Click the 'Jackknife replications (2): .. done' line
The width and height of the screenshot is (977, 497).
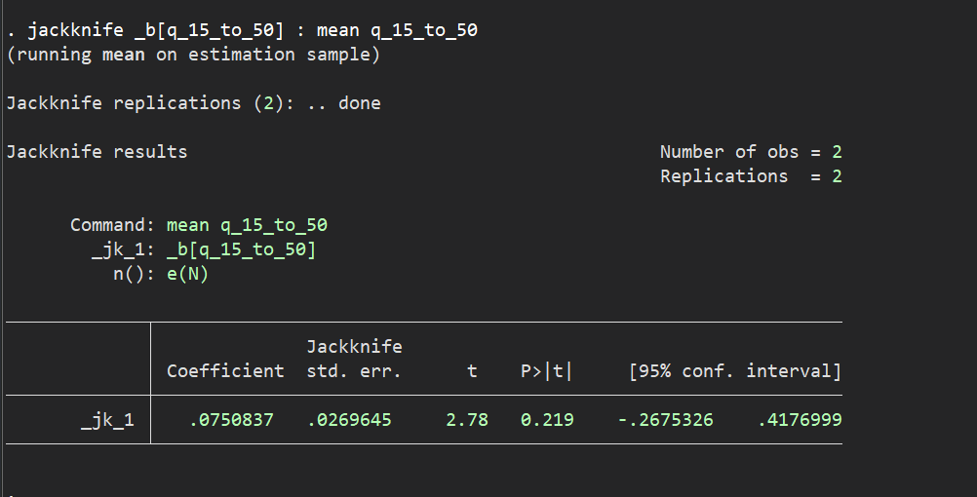pos(193,103)
